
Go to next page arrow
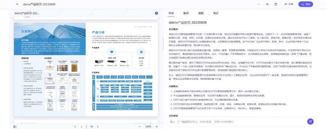pos(98,126)
